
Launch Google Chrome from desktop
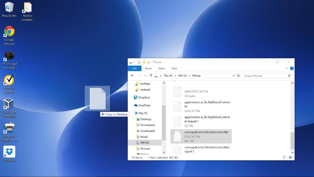9,36
